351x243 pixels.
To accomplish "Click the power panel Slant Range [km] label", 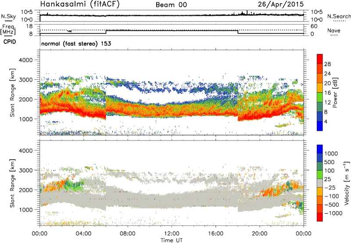I will click(12, 93).
